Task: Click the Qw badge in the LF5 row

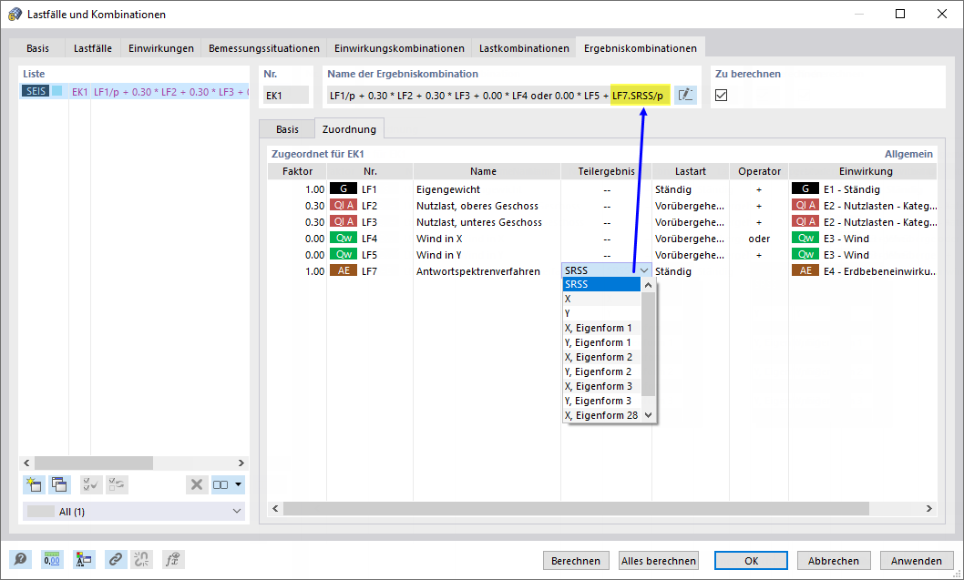Action: pyautogui.click(x=344, y=254)
